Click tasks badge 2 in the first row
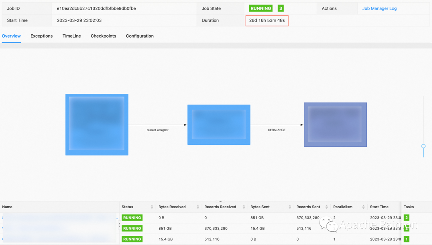Image resolution: width=432 pixels, height=245 pixels. [406, 218]
